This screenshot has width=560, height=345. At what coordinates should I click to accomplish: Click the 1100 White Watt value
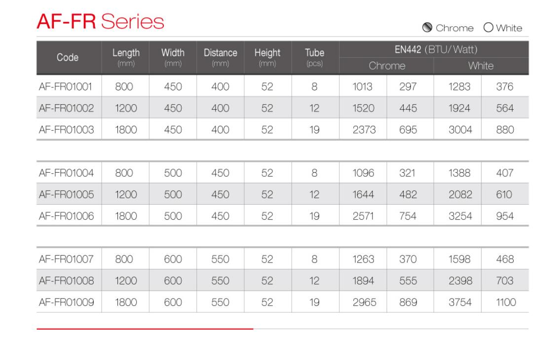pos(506,302)
